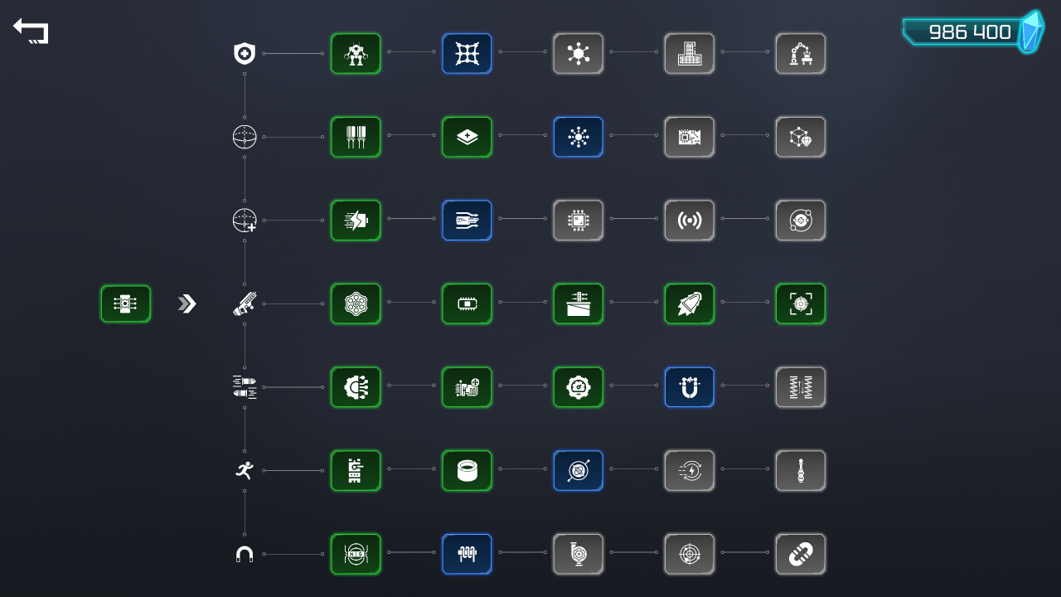The width and height of the screenshot is (1061, 597).
Task: Select the crosshair targeting category icon
Action: click(x=244, y=137)
